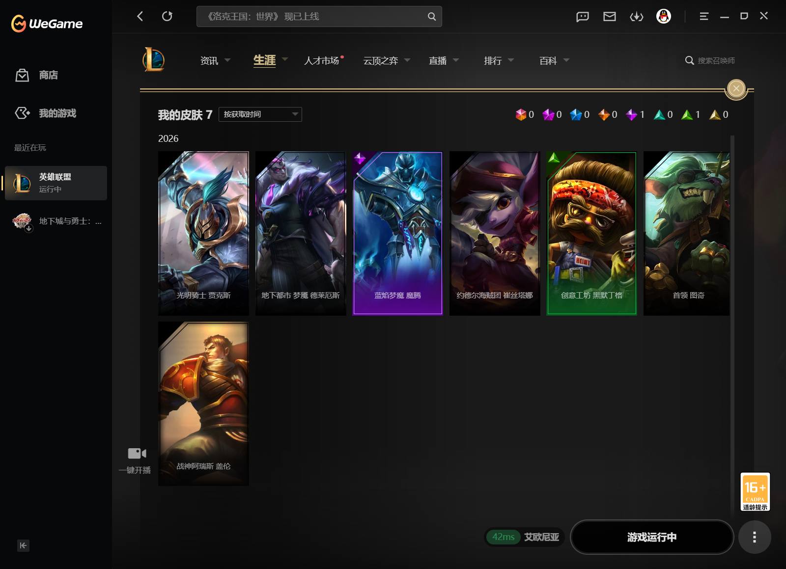This screenshot has width=786, height=569.
Task: Open the 排行 tab
Action: point(493,60)
